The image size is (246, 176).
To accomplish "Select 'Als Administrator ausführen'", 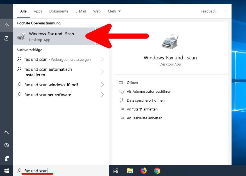I will coord(149,91).
